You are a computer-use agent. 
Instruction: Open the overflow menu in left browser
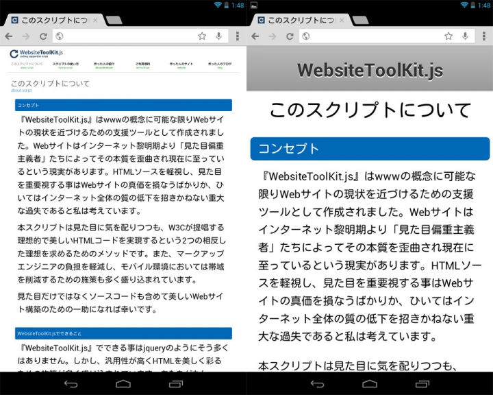point(238,36)
